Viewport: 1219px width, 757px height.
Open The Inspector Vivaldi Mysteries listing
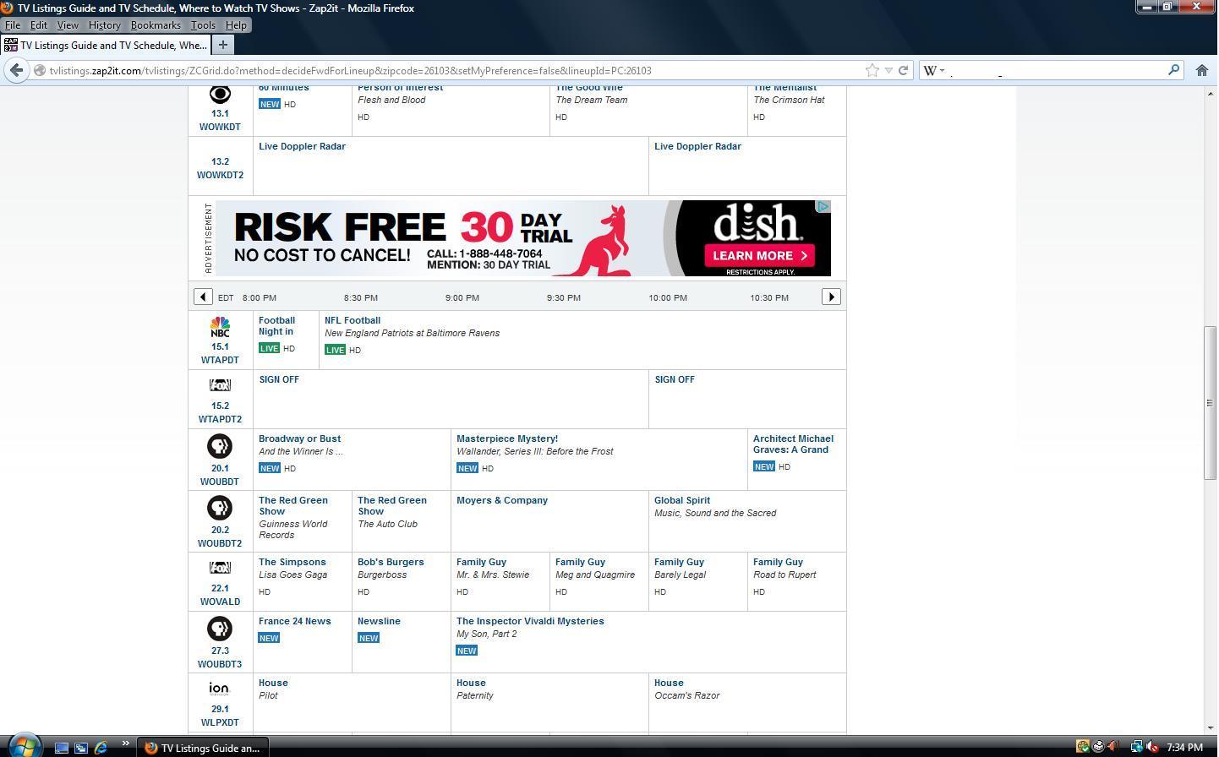[x=530, y=621]
